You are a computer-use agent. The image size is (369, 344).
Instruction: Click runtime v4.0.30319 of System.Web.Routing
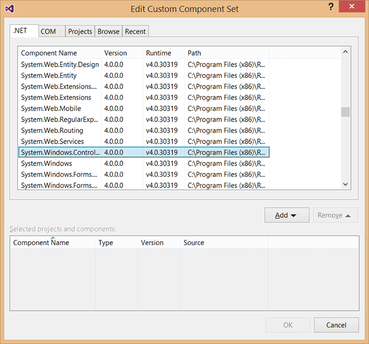[161, 130]
